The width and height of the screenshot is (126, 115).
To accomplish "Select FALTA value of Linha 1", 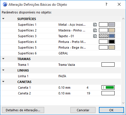I will pyautogui.click(x=62, y=76).
